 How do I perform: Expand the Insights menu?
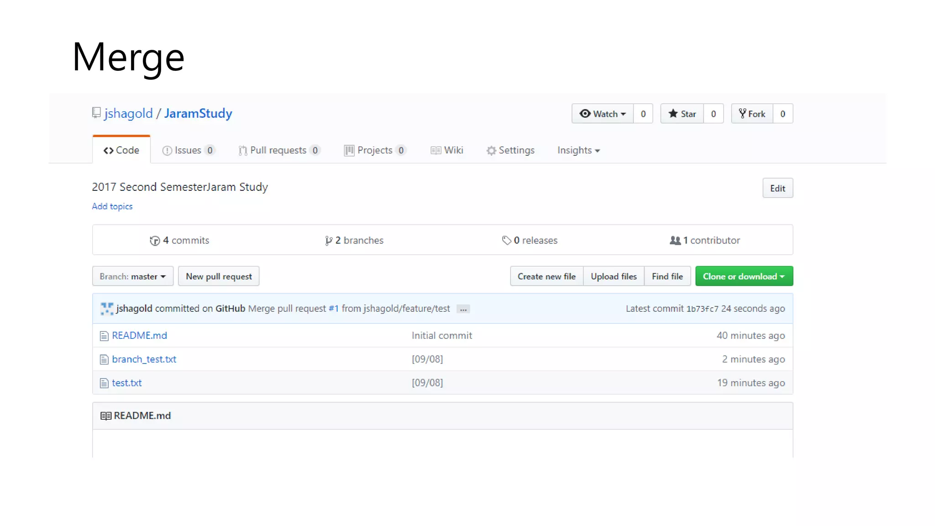click(578, 150)
